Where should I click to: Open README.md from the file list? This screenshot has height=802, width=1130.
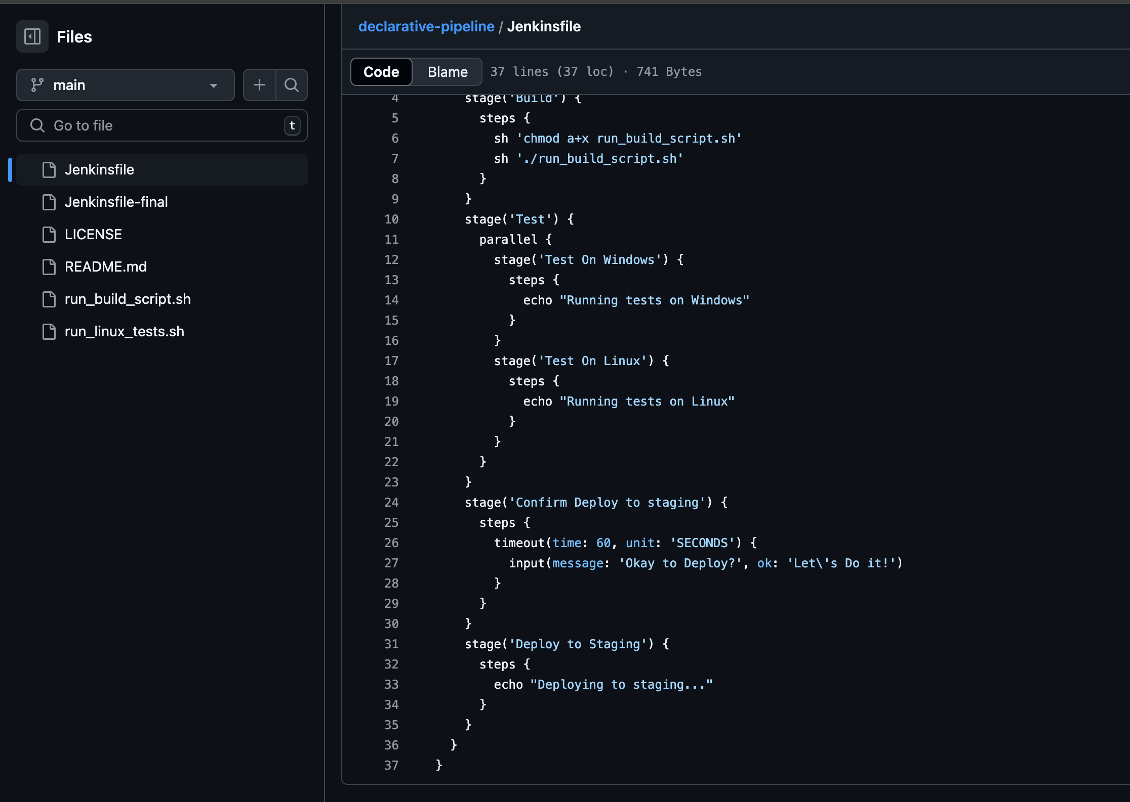pyautogui.click(x=162, y=267)
